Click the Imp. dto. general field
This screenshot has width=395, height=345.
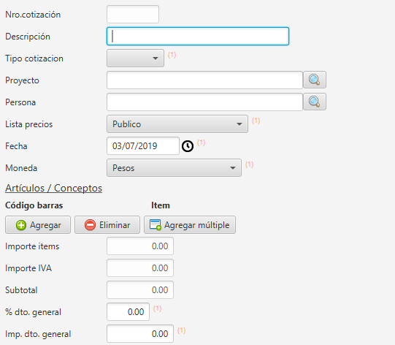pos(140,334)
